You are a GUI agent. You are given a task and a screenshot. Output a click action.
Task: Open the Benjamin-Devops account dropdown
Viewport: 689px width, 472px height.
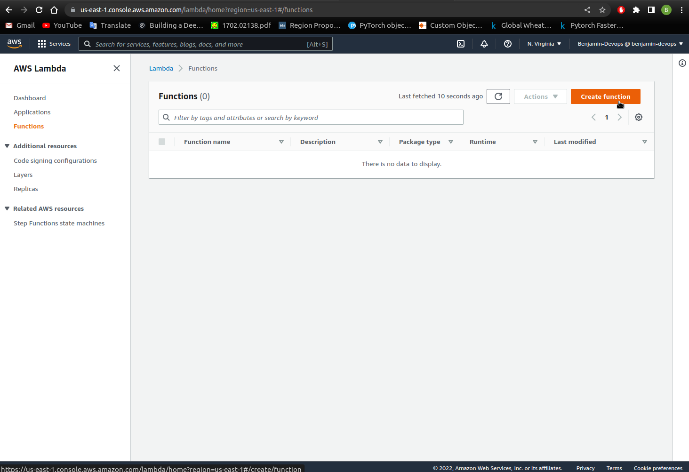tap(630, 44)
